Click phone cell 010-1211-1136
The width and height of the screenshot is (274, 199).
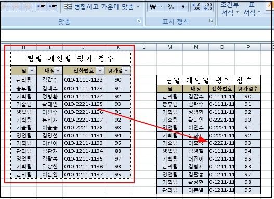tap(84, 167)
